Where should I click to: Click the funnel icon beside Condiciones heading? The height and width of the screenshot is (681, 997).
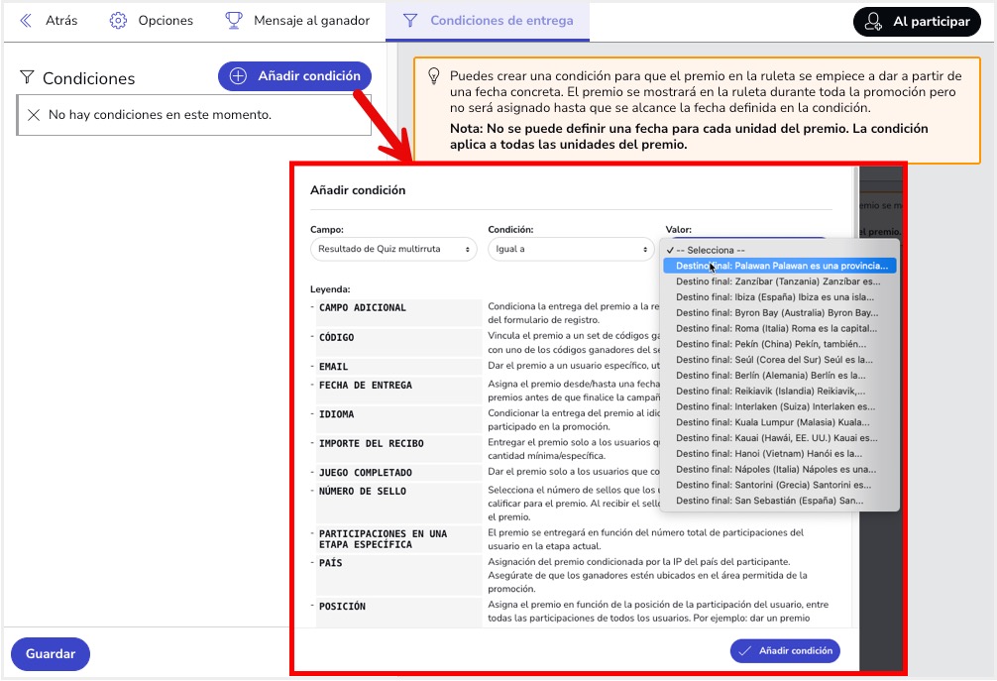pos(25,77)
